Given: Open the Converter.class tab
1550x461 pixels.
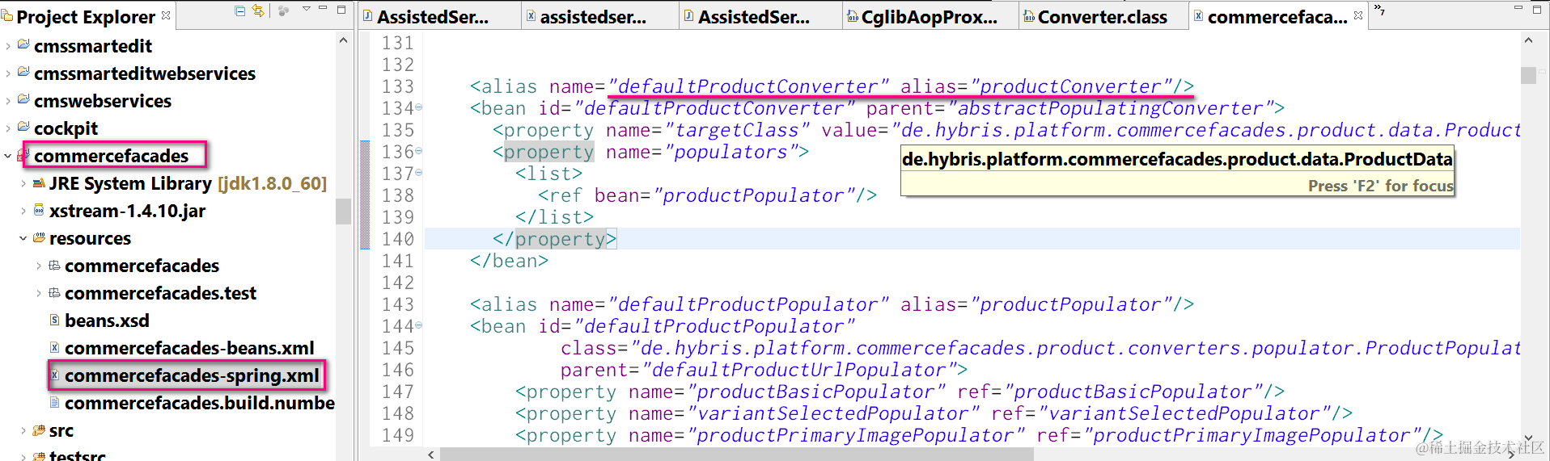Looking at the screenshot, I should tap(1102, 17).
